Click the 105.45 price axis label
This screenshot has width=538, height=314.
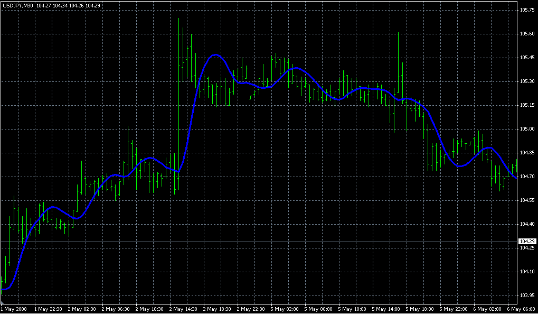527,58
